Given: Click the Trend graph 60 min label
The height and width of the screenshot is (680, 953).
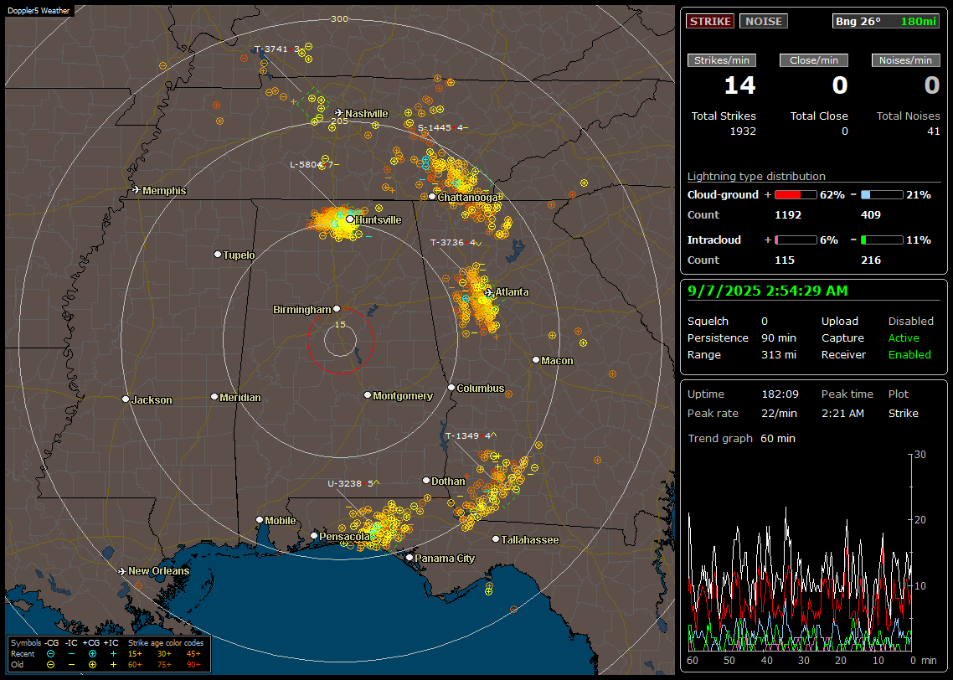Looking at the screenshot, I should (x=741, y=438).
